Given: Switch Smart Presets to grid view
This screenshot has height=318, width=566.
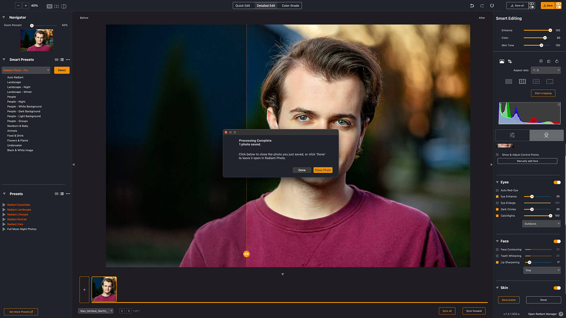Looking at the screenshot, I should point(57,60).
